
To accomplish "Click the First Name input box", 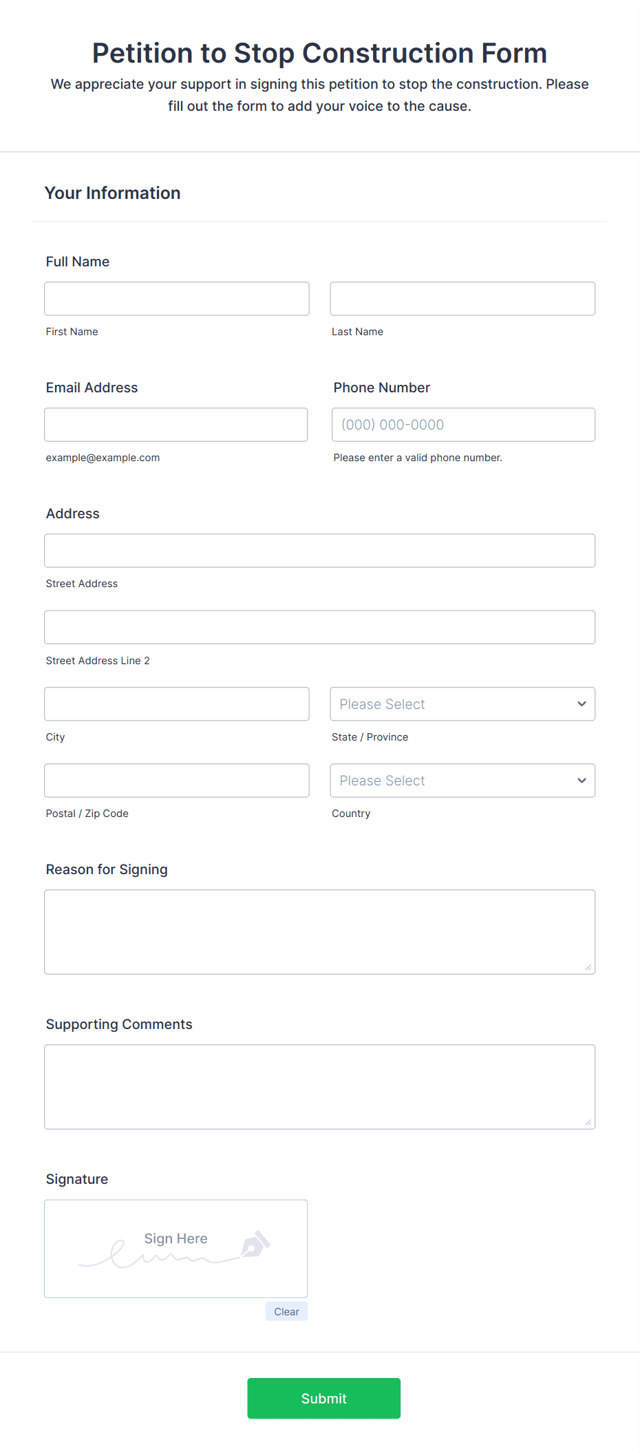I will pyautogui.click(x=176, y=298).
